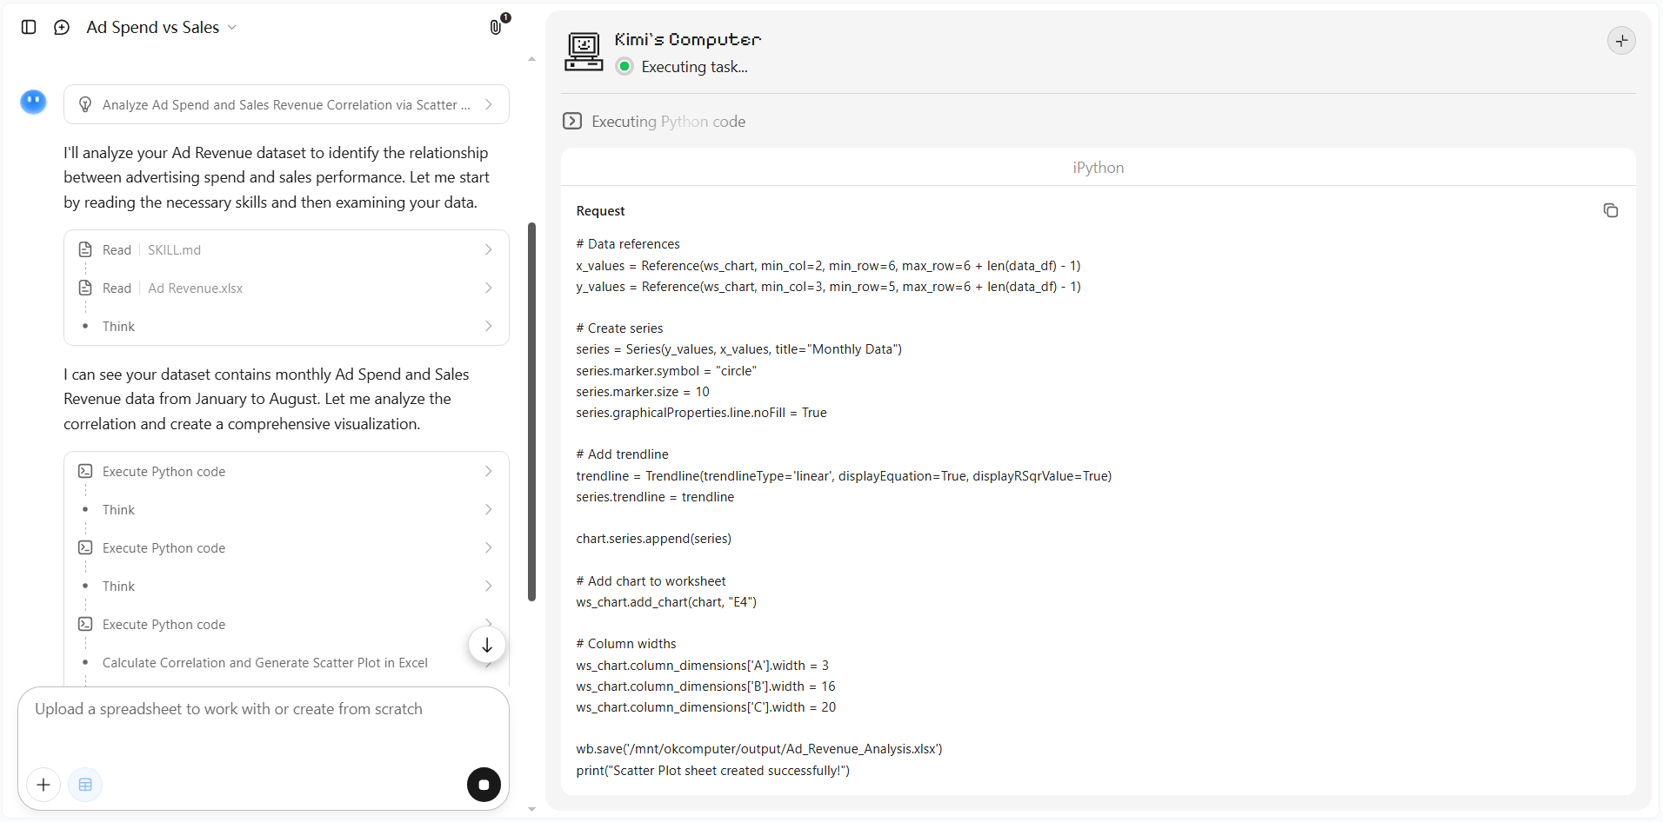Select the iPython tab header

pos(1098,168)
